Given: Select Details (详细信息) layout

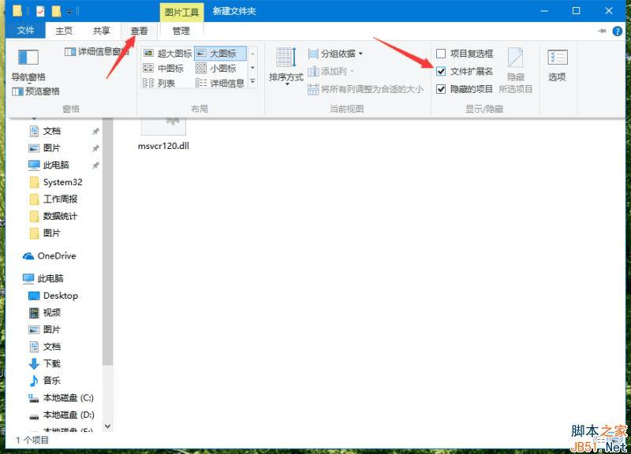Looking at the screenshot, I should coord(220,84).
